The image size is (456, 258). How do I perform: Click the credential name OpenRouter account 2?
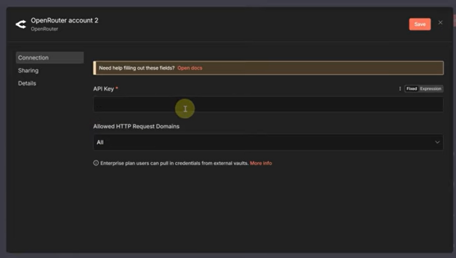65,21
